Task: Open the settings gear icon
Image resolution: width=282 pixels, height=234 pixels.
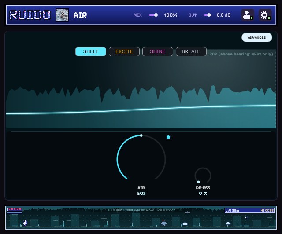Action: [265, 15]
